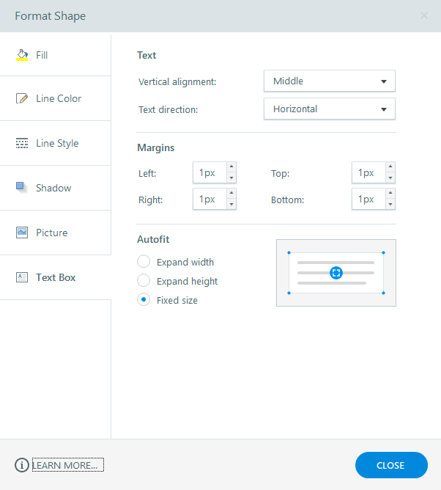Switch to the Shadow tab
This screenshot has width=441, height=490.
pos(55,188)
